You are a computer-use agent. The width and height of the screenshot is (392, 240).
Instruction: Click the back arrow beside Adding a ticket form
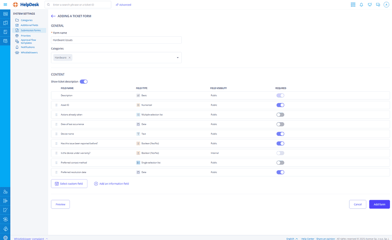point(53,16)
